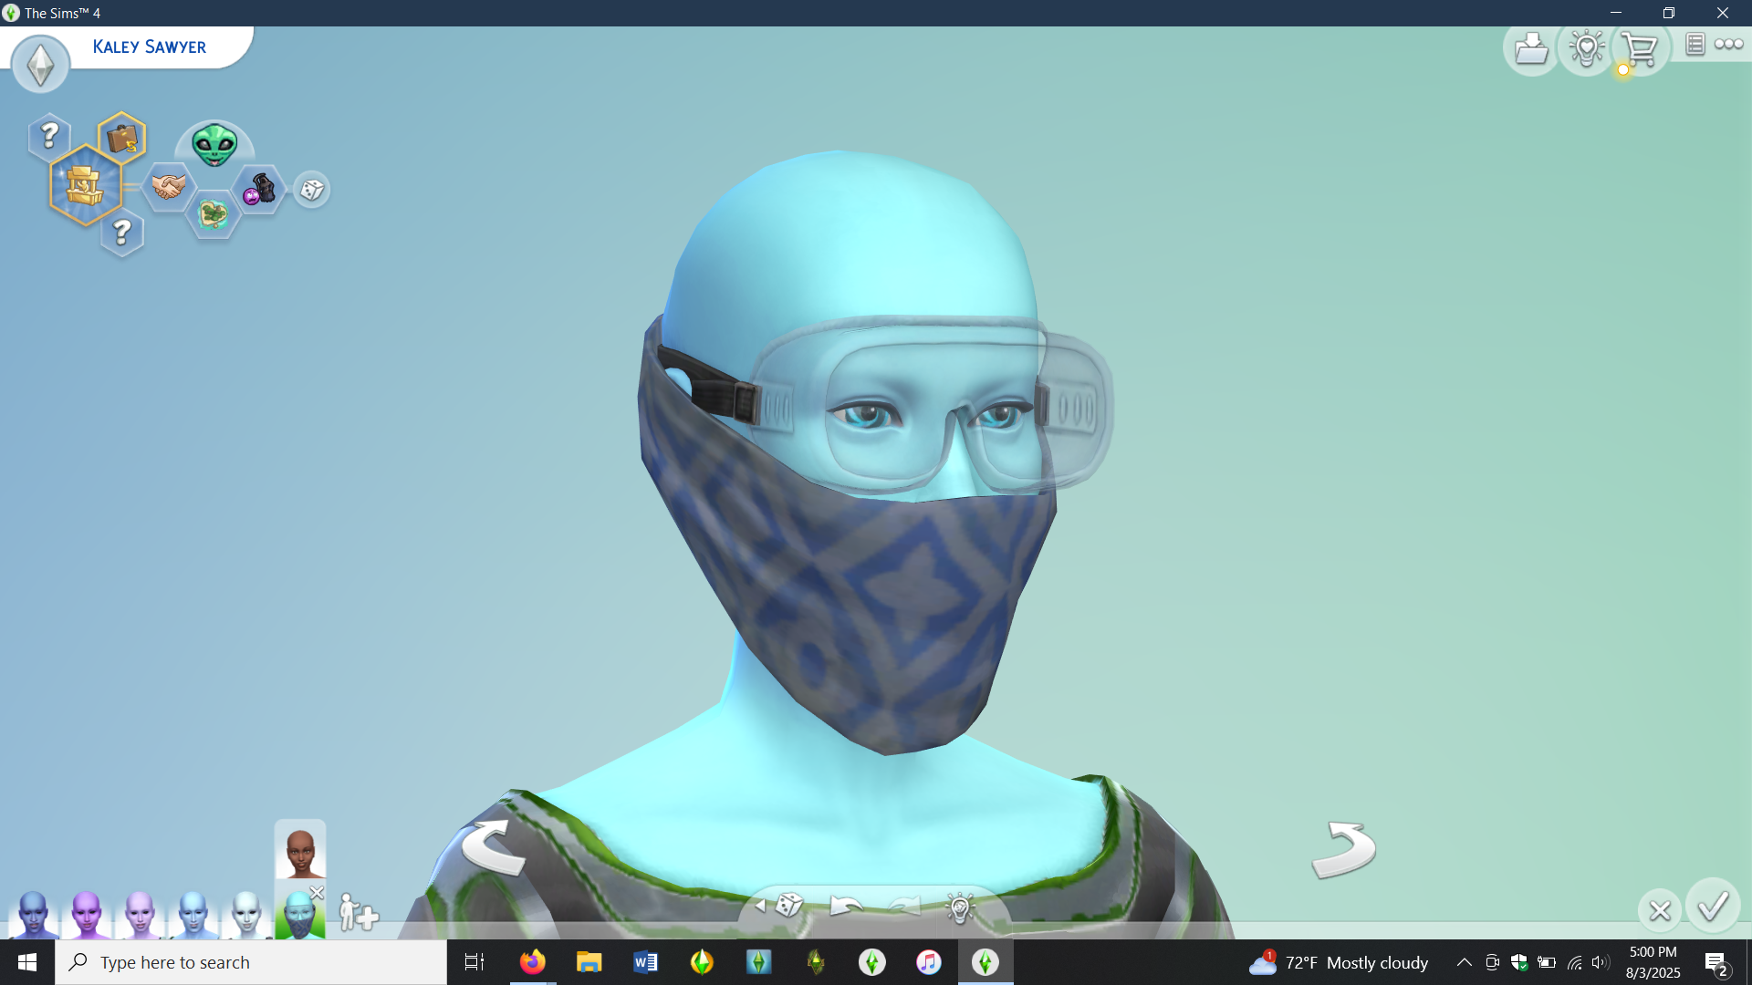This screenshot has height=985, width=1752.
Task: Open the volume control in tray
Action: (x=1601, y=962)
